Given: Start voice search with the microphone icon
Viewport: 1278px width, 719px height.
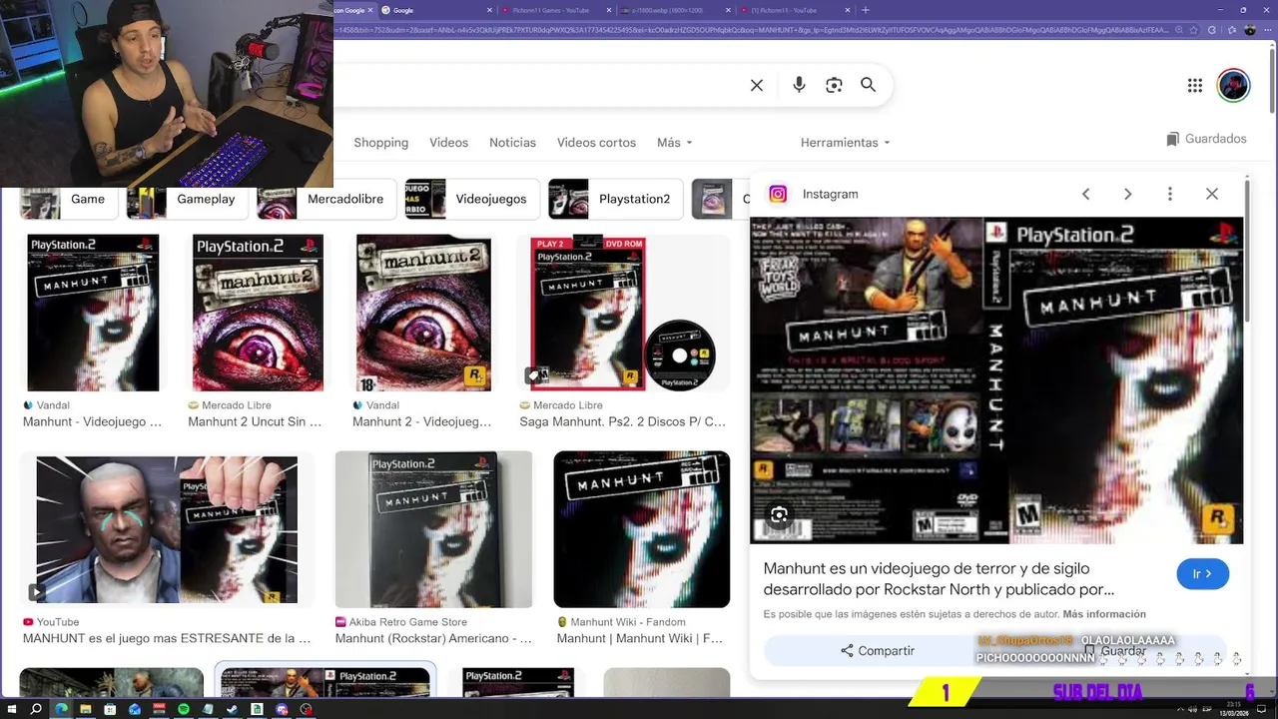Looking at the screenshot, I should [799, 86].
